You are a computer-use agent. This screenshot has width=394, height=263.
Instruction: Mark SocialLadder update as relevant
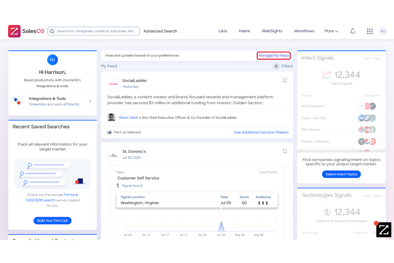(124, 132)
